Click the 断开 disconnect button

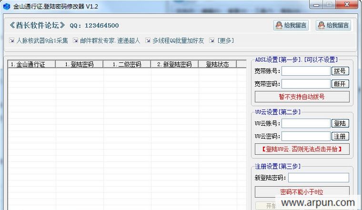pos(340,84)
